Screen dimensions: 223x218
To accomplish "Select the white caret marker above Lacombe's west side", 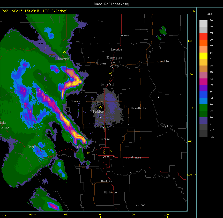I will [x=103, y=51].
